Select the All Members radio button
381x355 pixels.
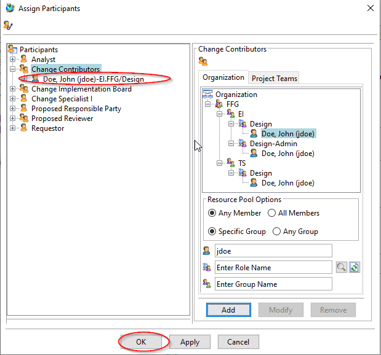point(272,213)
